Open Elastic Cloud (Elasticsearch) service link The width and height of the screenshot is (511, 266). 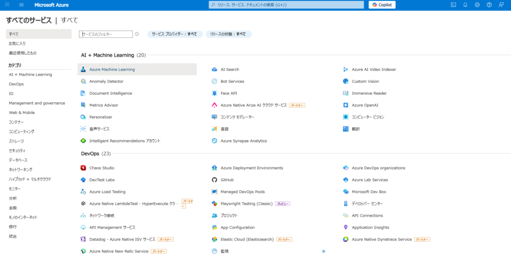(247, 239)
